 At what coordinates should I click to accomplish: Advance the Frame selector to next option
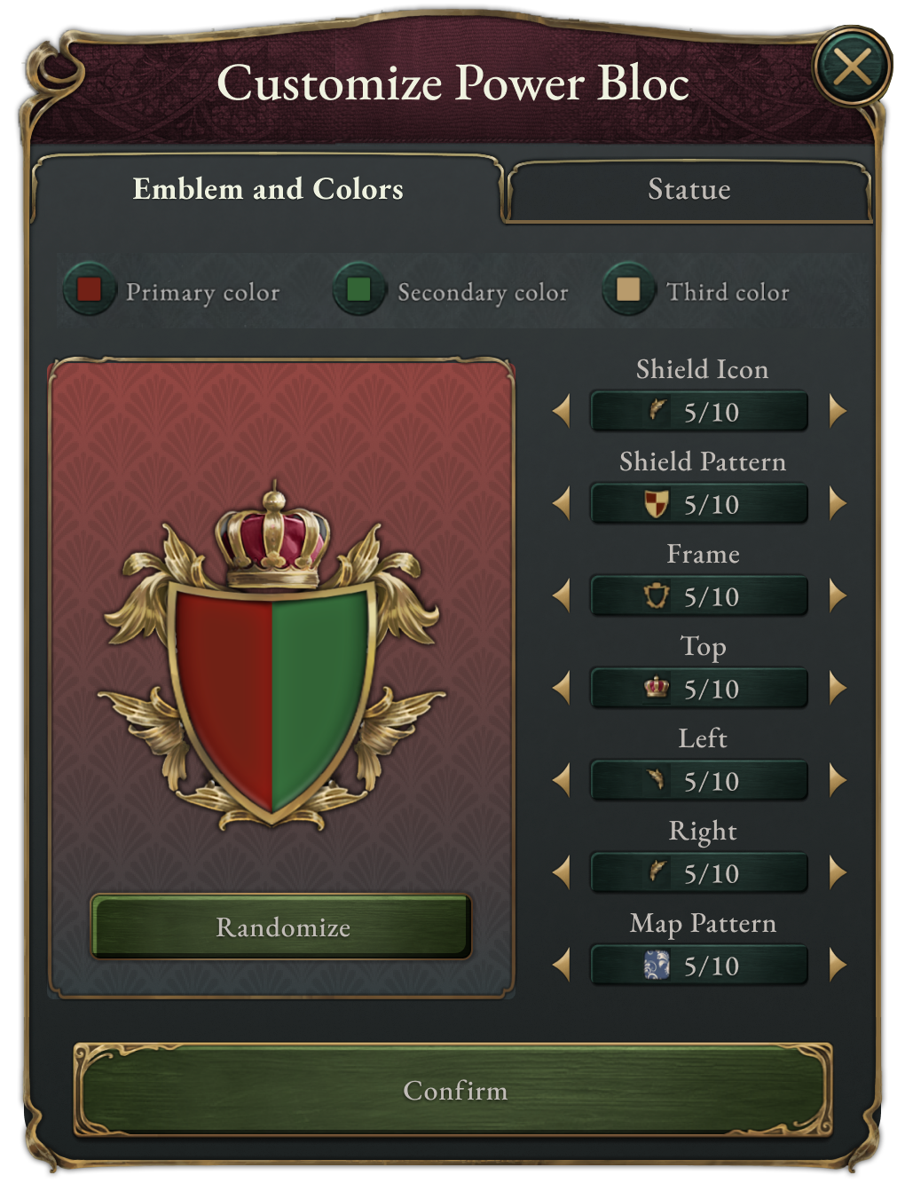click(x=835, y=595)
